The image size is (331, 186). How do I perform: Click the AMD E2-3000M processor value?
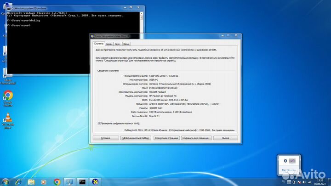(x=183, y=104)
